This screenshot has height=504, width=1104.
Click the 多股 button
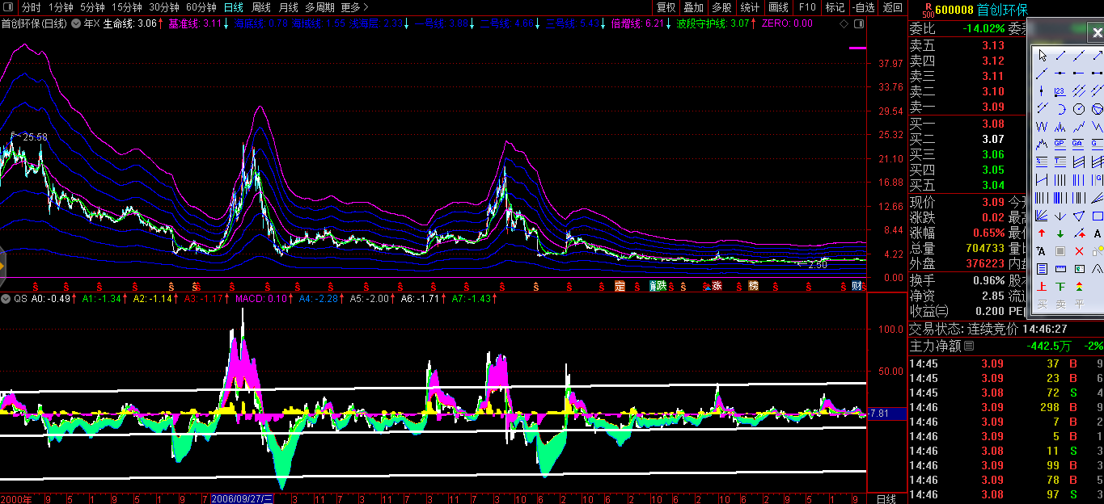[x=721, y=7]
